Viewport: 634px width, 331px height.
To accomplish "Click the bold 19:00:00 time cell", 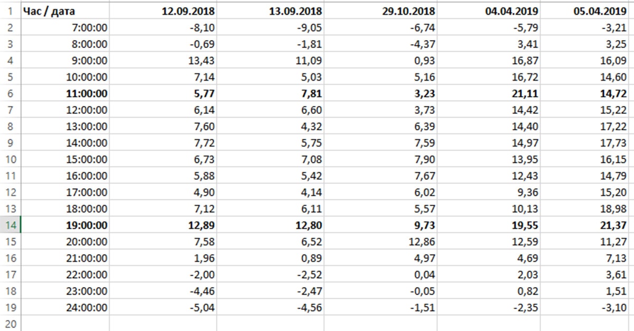I will [x=64, y=226].
